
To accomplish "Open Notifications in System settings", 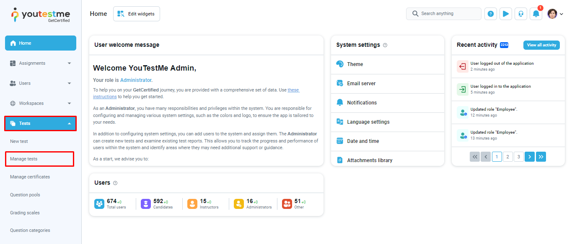I will point(387,103).
